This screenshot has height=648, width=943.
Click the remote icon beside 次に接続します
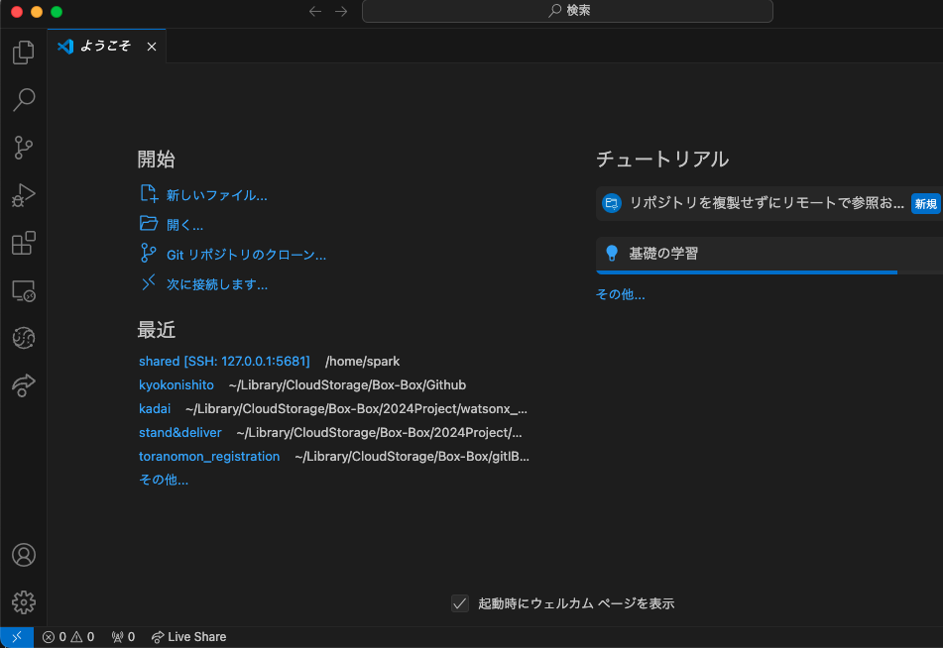click(x=148, y=282)
